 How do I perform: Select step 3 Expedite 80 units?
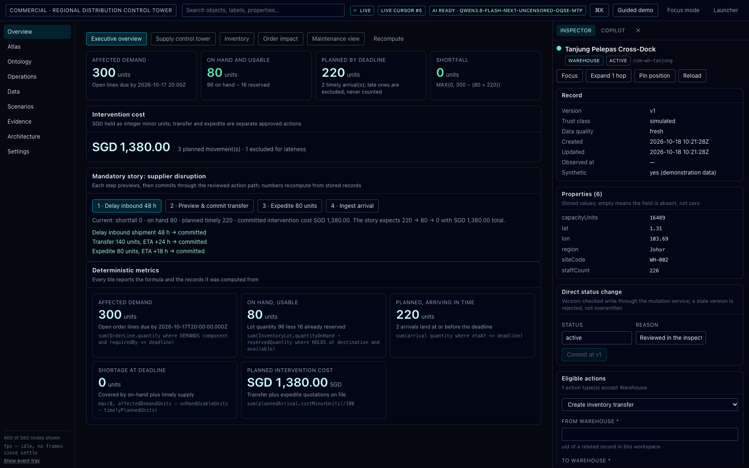tap(290, 206)
